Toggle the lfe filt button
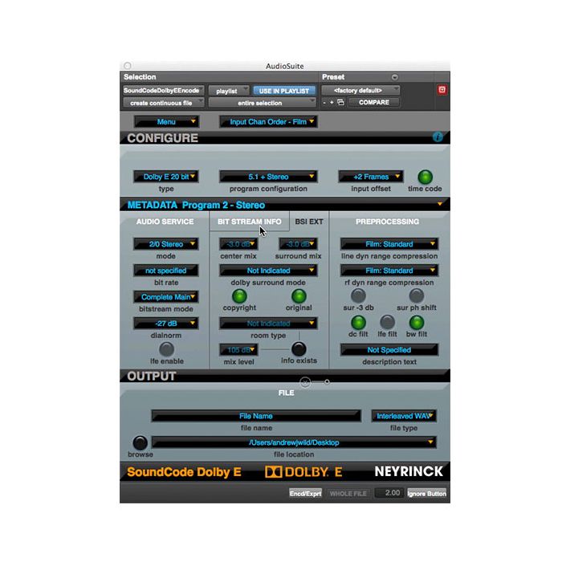 coord(388,323)
